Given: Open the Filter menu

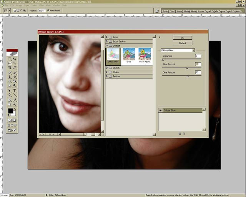Looking at the screenshot, I should click(42, 5).
